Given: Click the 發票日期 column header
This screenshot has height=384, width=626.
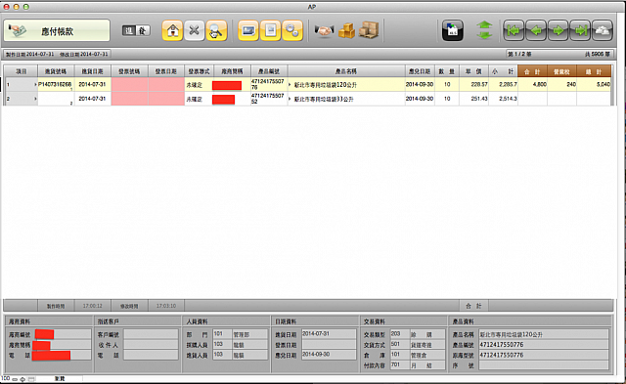Looking at the screenshot, I should [x=166, y=71].
